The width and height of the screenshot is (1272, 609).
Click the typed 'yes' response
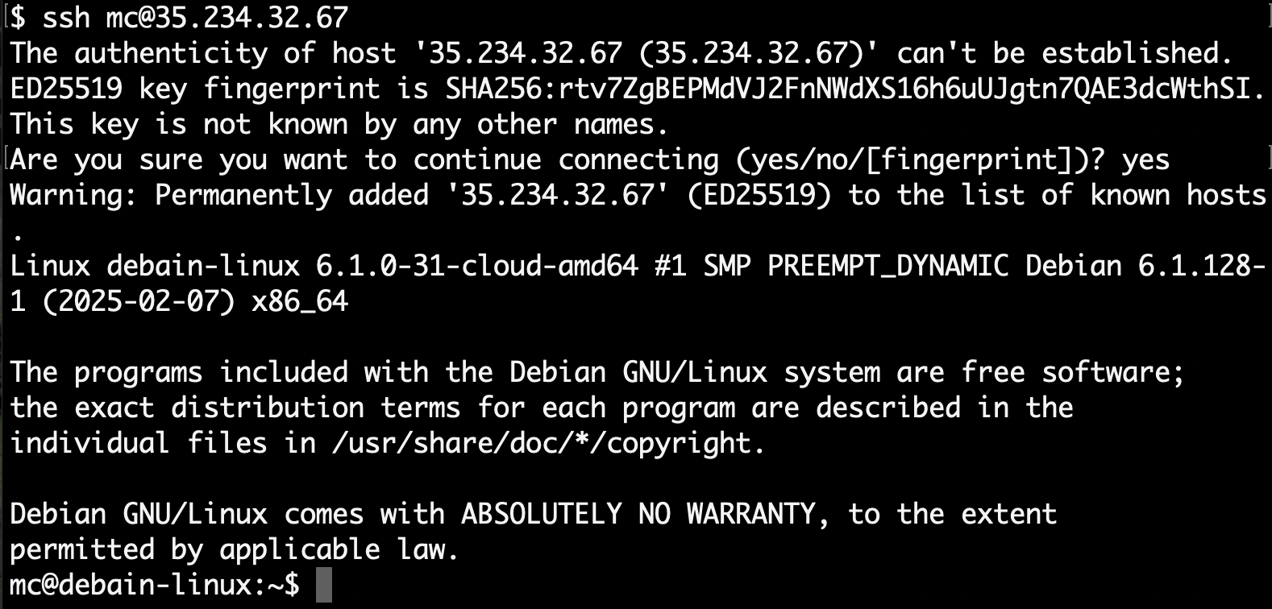(x=1145, y=159)
